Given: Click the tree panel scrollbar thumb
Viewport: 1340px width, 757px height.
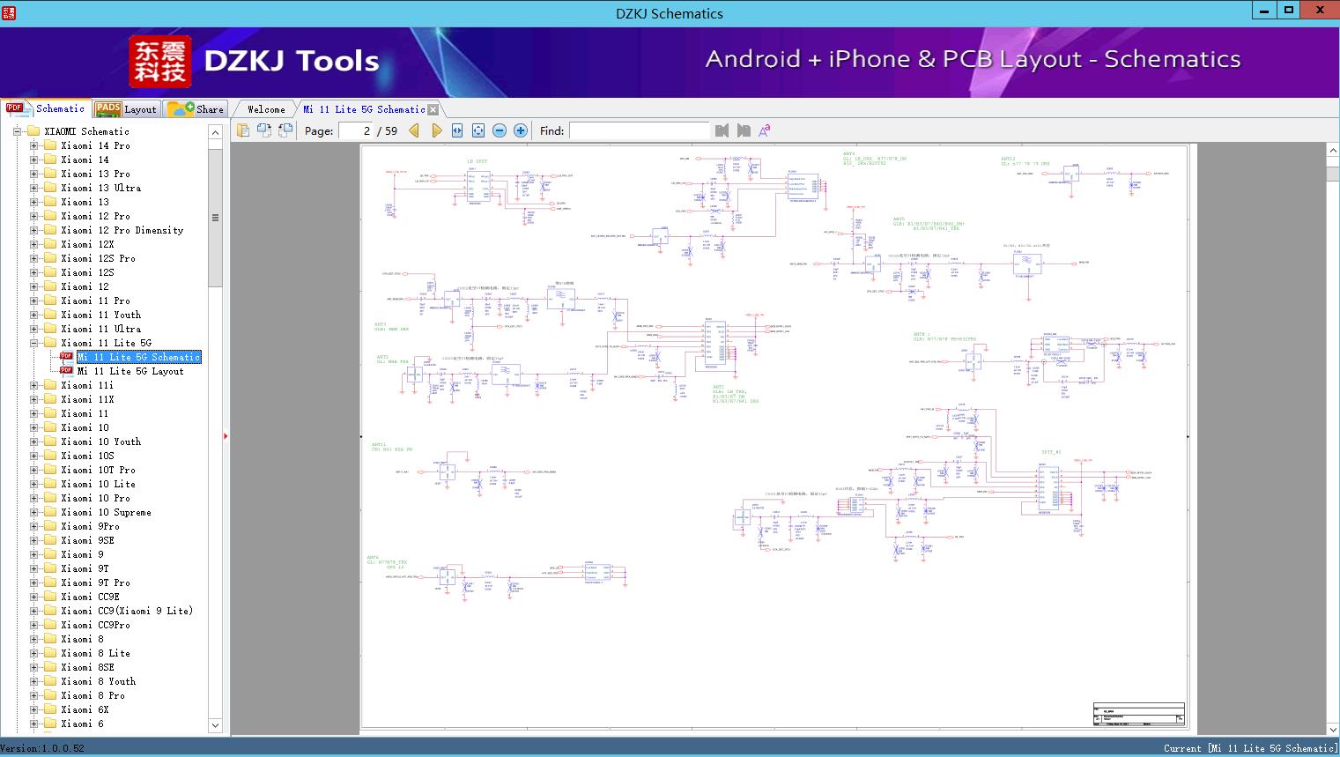Looking at the screenshot, I should coord(215,217).
